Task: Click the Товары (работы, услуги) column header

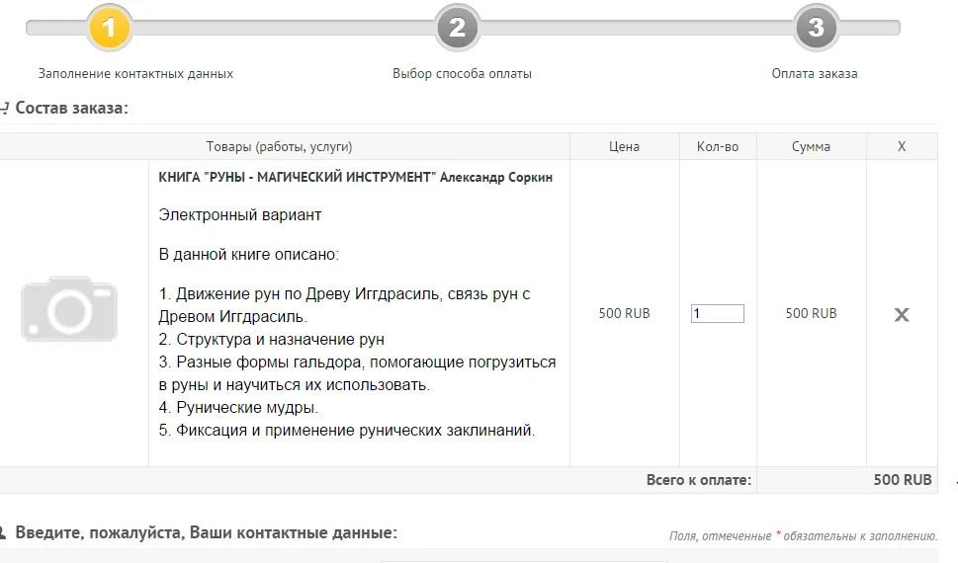Action: click(x=279, y=146)
